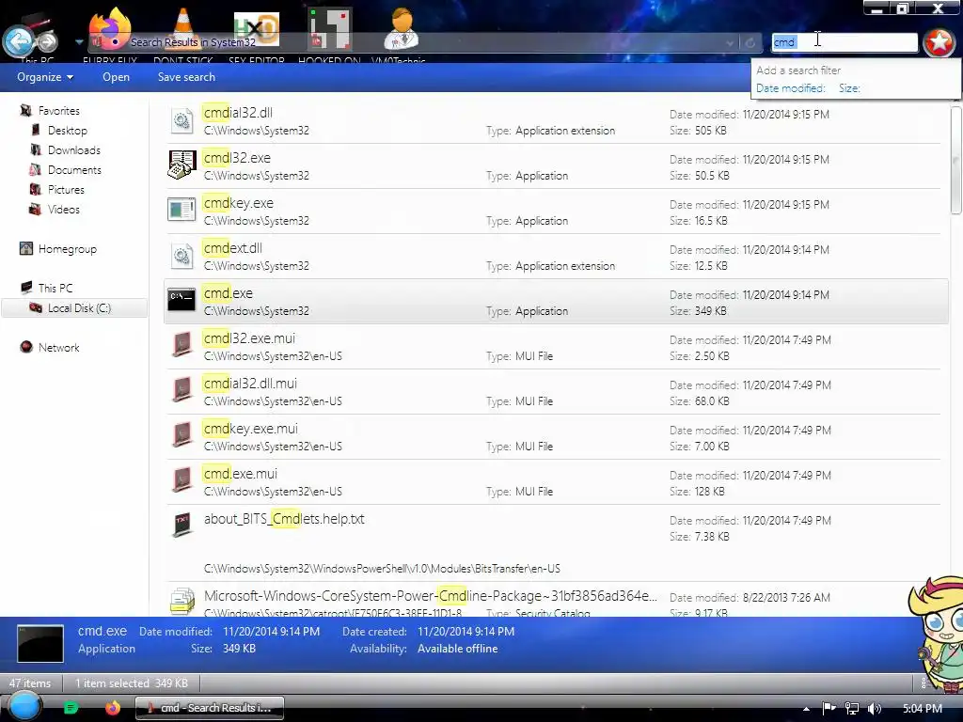Image resolution: width=963 pixels, height=722 pixels.
Task: Select the cmdkey.exe file name
Action: click(x=239, y=203)
